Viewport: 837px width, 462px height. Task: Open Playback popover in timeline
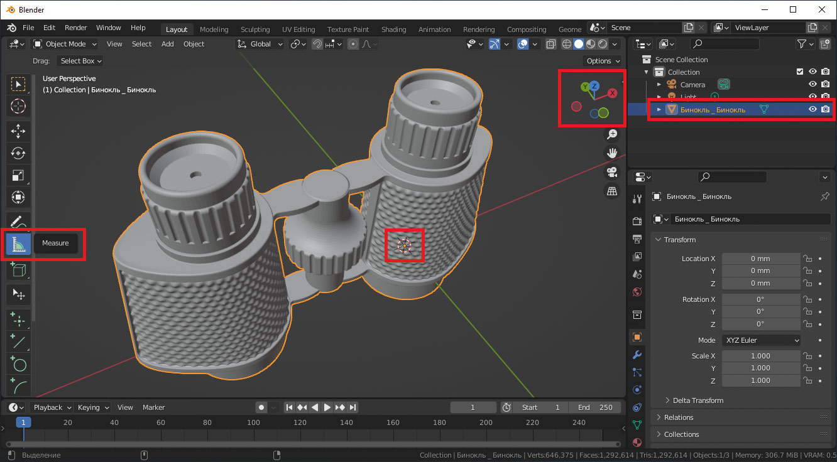[52, 407]
